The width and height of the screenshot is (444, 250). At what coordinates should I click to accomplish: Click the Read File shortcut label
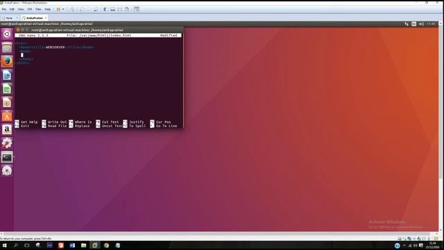[57, 126]
